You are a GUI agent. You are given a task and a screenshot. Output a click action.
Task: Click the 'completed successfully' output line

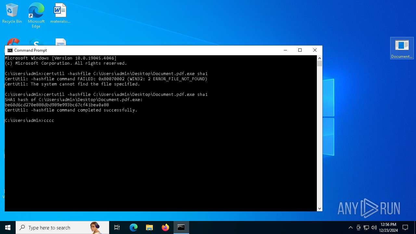click(x=71, y=110)
